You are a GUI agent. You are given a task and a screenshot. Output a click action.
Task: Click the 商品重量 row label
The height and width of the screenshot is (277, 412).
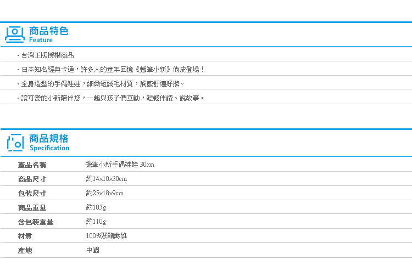32,208
